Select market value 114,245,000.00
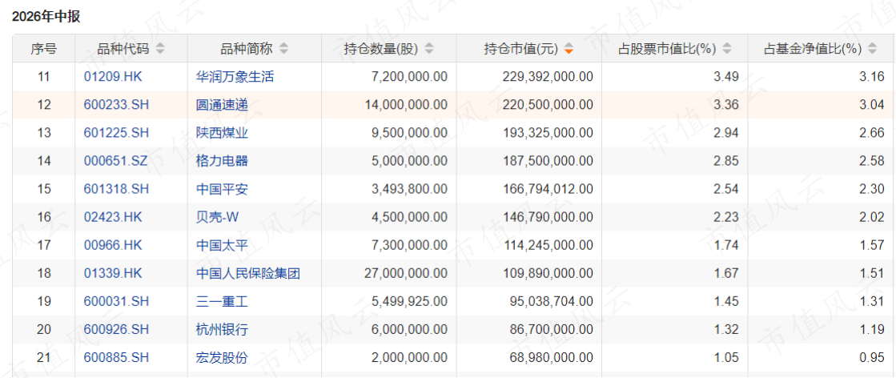The height and width of the screenshot is (378, 896). [x=548, y=245]
